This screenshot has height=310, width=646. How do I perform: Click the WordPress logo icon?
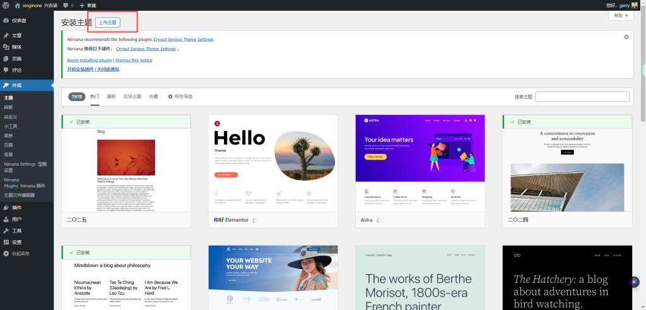5,5
